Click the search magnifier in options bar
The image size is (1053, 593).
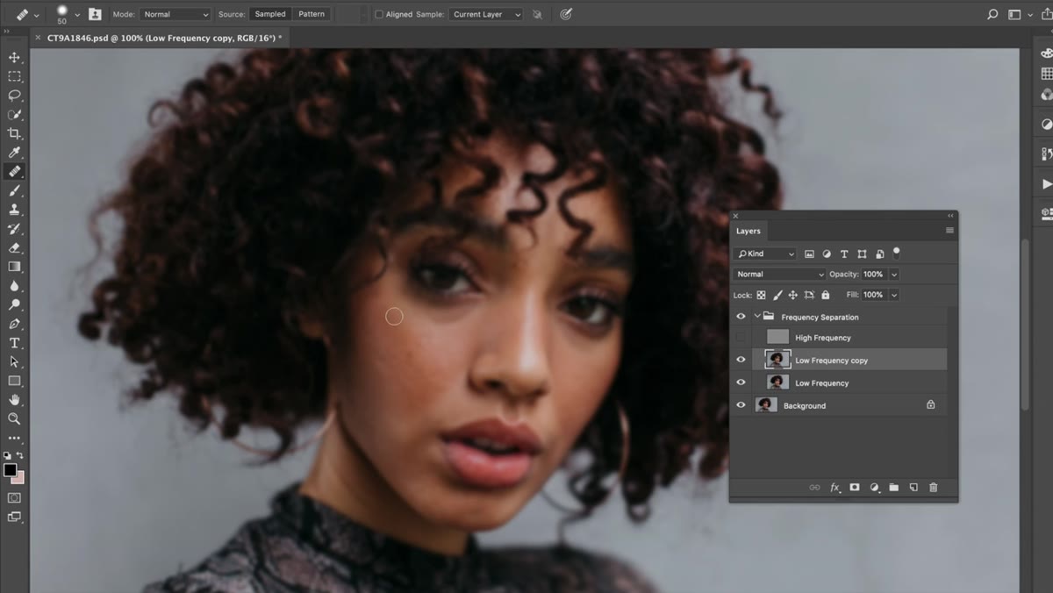(x=992, y=14)
